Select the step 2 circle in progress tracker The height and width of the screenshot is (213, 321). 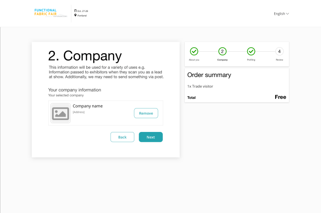(222, 51)
